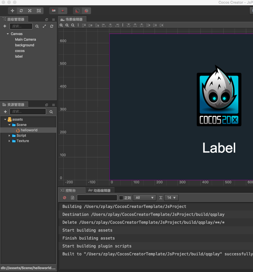The width and height of the screenshot is (253, 272).
Task: Collapse the Scene folder
Action: point(9,125)
